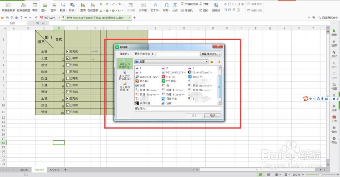Insert an 对象 object
Screen dimensions: 340x177
coord(204,4)
